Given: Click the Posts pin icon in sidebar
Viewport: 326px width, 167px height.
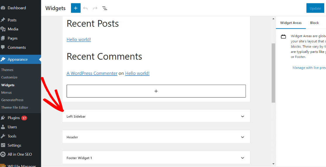Looking at the screenshot, I should [3, 20].
